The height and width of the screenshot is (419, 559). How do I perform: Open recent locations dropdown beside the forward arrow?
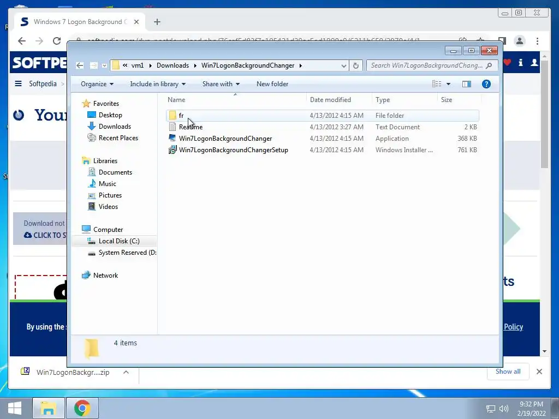(104, 65)
